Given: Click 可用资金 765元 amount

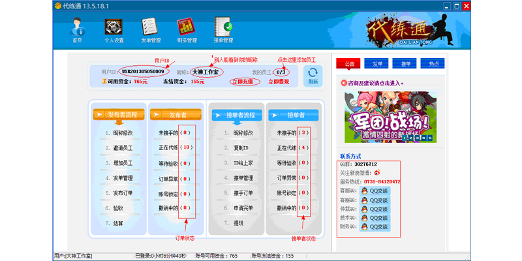Looking at the screenshot, I should point(140,82).
